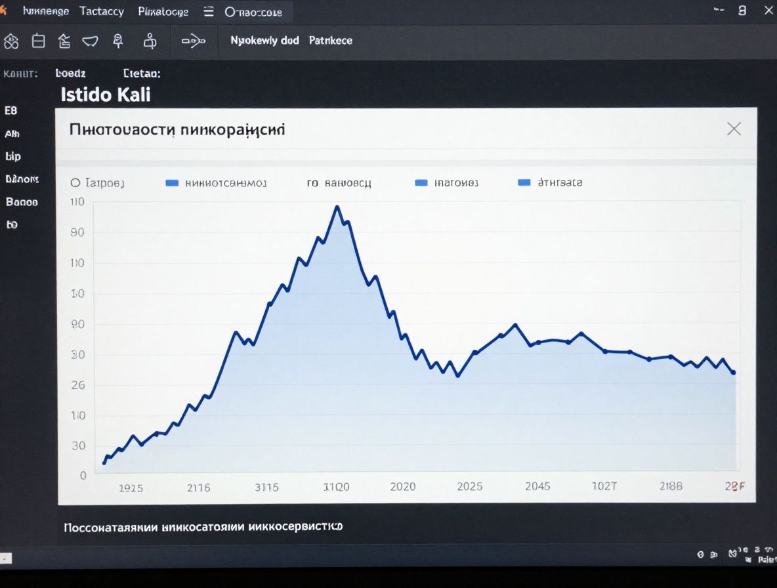
Task: Click the person-shaped icon in the toolbar
Action: pyautogui.click(x=150, y=41)
